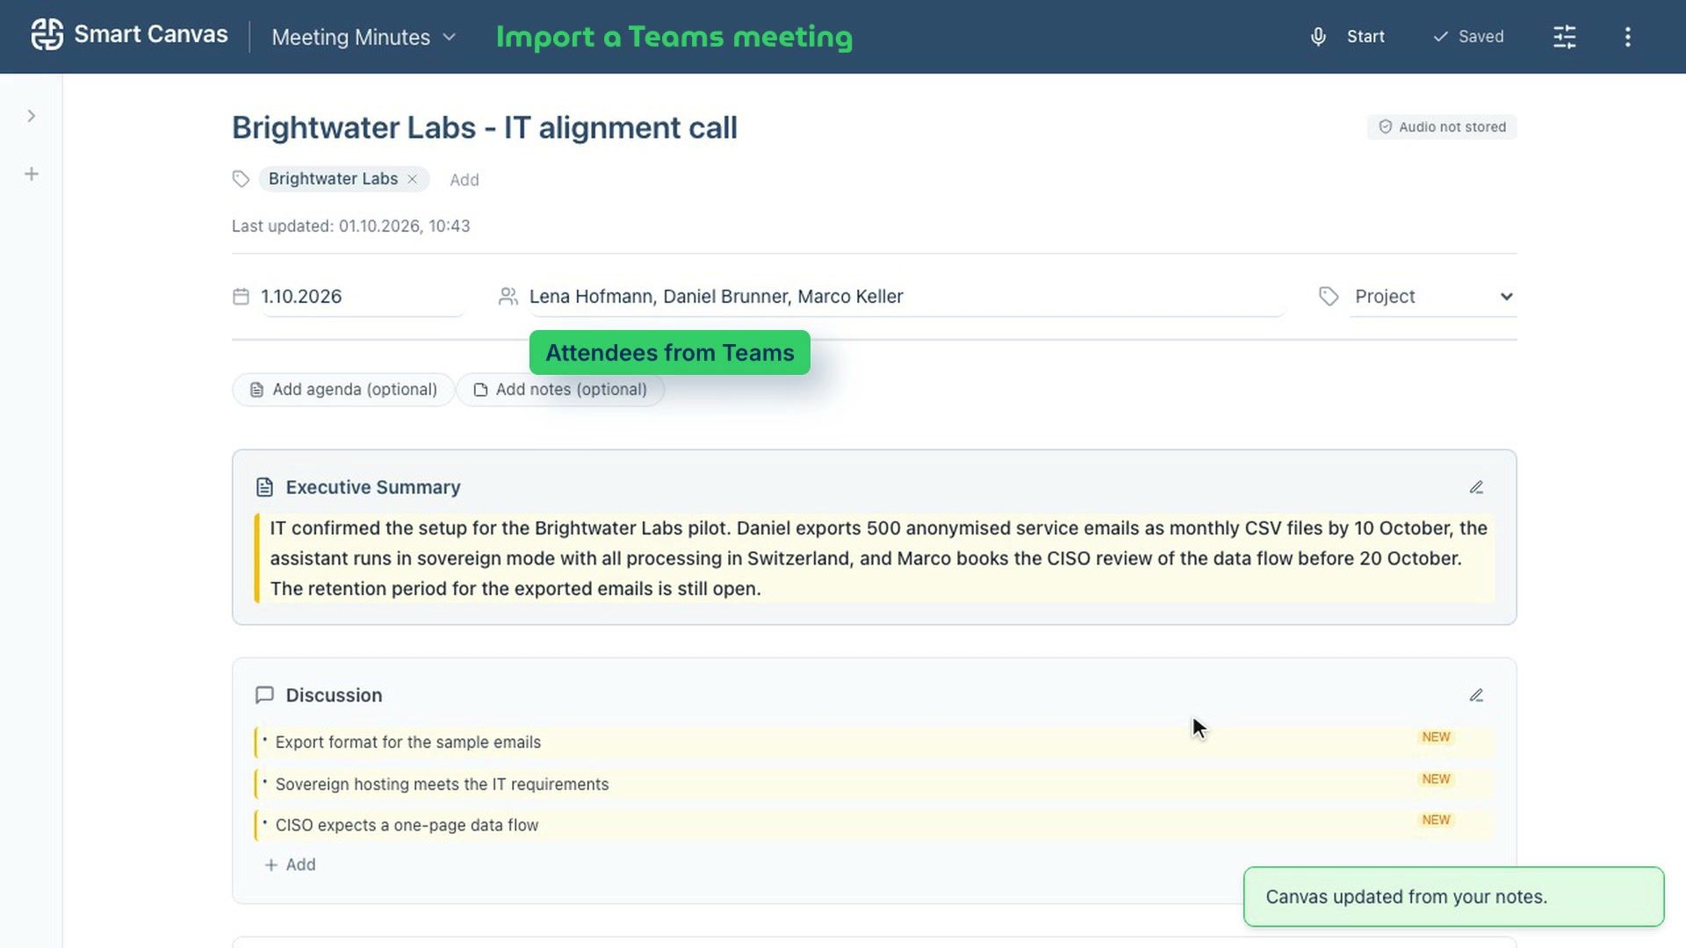This screenshot has width=1686, height=948.
Task: Edit the Discussion section with pencil icon
Action: pyautogui.click(x=1476, y=695)
